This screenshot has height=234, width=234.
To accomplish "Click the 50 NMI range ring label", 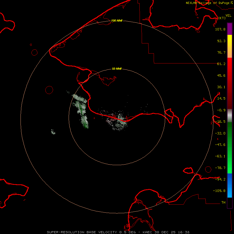I will coord(117,69).
